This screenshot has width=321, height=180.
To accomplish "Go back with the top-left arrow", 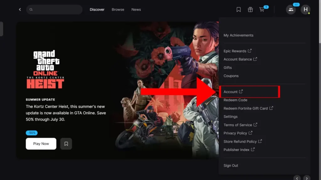I will (20, 9).
